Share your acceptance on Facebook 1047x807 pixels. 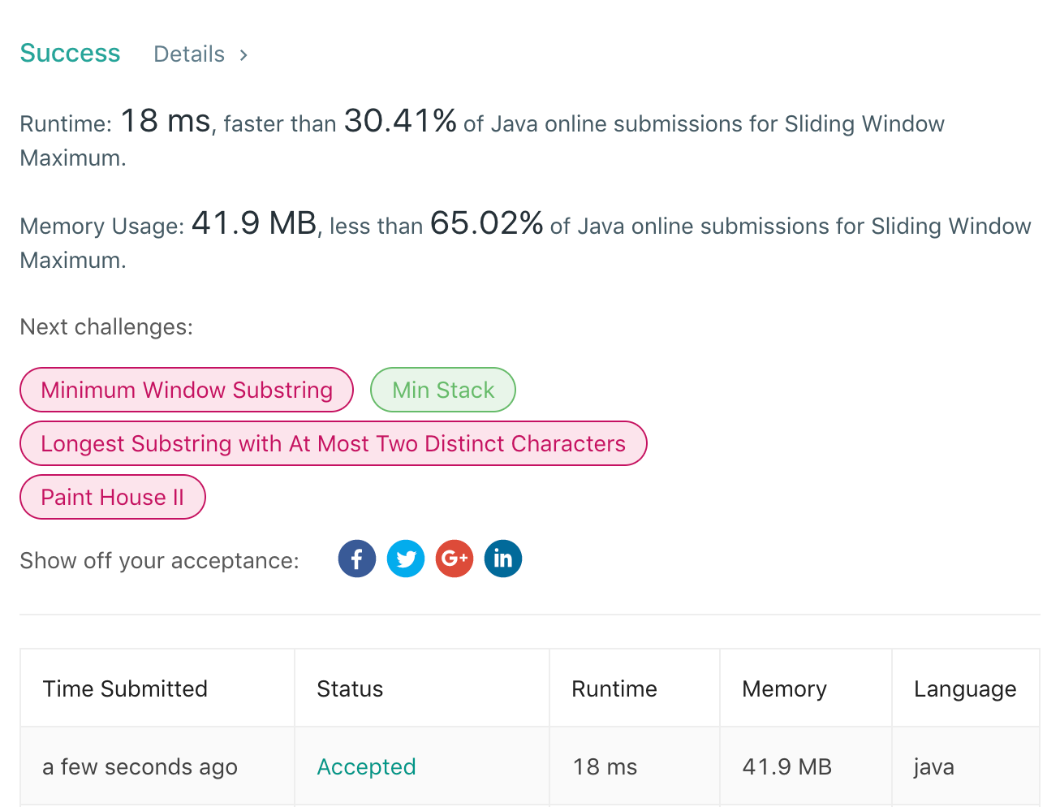357,559
